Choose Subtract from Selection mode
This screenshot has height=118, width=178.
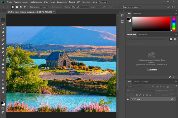click(x=21, y=7)
